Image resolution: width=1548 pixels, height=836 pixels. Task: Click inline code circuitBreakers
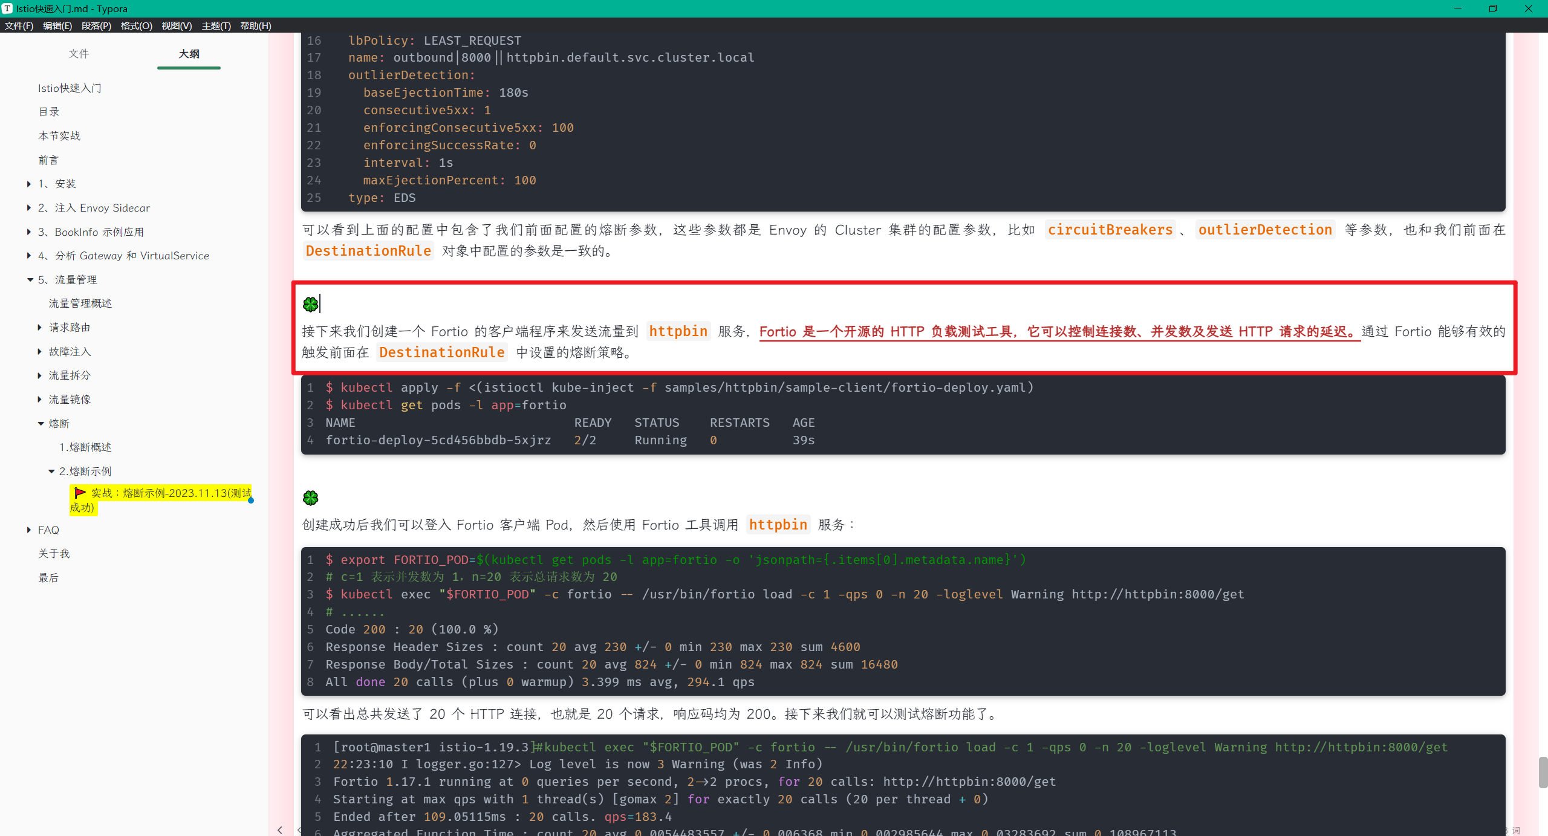(x=1110, y=230)
